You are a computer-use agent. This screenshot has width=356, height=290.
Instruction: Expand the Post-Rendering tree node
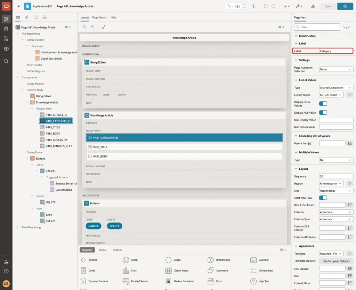18,227
